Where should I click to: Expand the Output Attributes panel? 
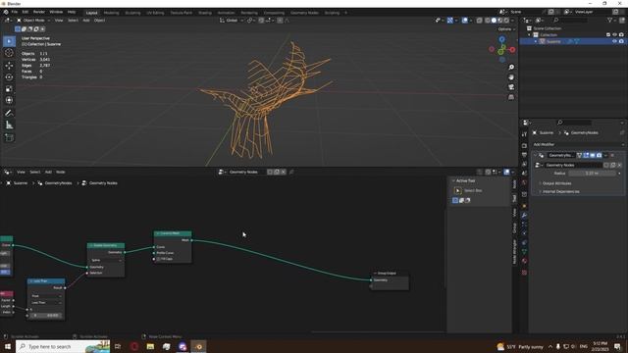point(556,183)
